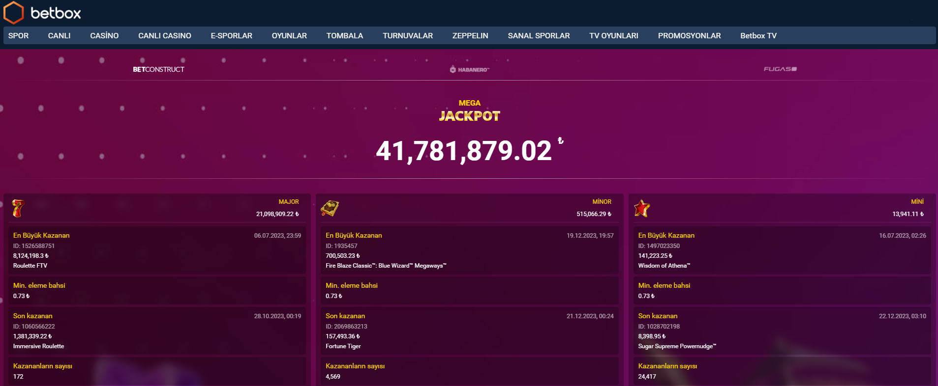Click the date 22.12.2023, 03:10
Viewport: 938px width, 386px height.
point(903,316)
